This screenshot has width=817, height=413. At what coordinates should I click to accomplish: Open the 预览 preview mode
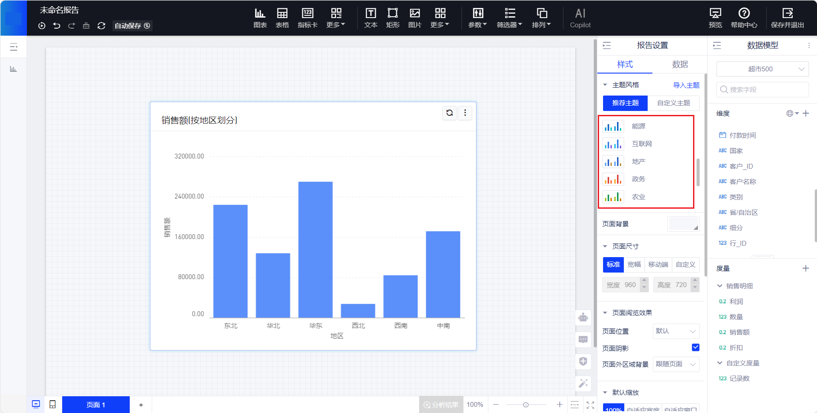(x=715, y=18)
